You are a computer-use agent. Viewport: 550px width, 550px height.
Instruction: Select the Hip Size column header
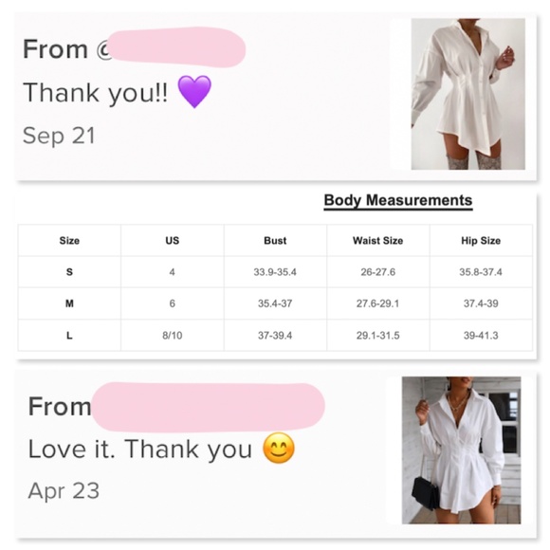coord(481,241)
